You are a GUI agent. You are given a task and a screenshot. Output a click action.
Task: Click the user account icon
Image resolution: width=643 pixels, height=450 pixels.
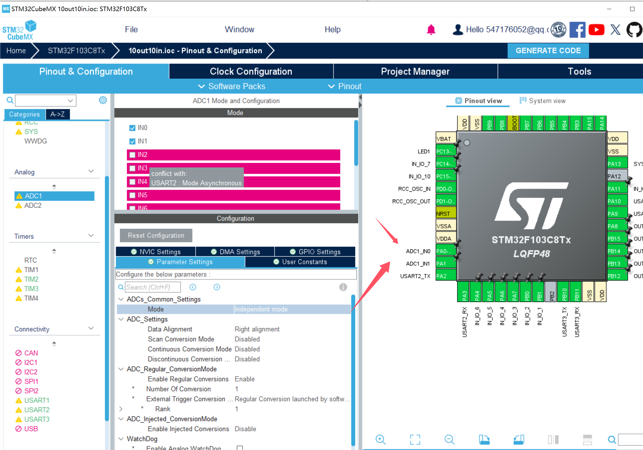coord(458,30)
